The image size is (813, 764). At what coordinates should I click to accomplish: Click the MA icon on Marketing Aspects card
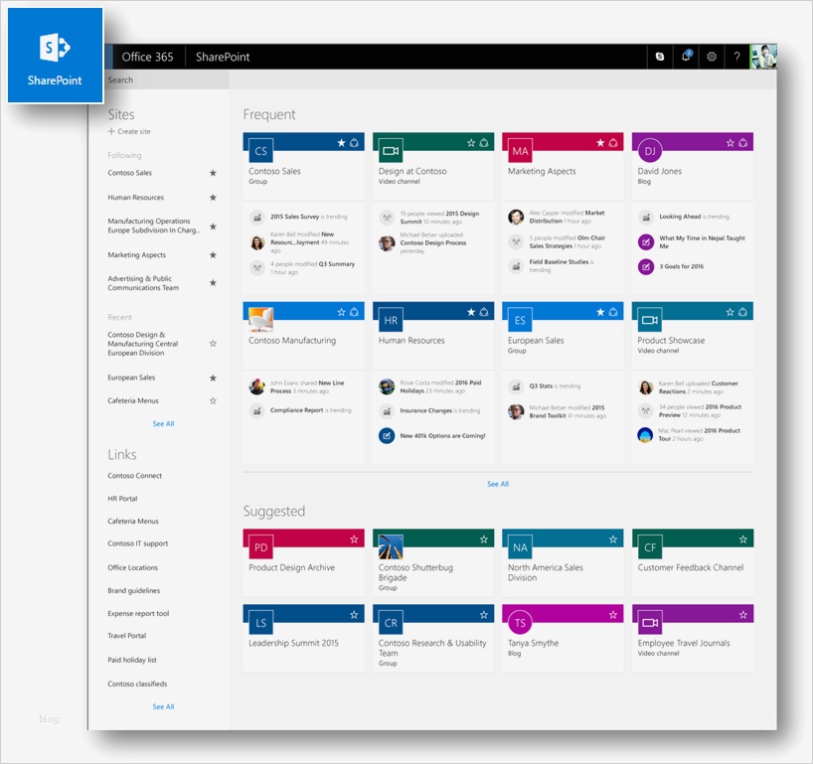pos(520,151)
